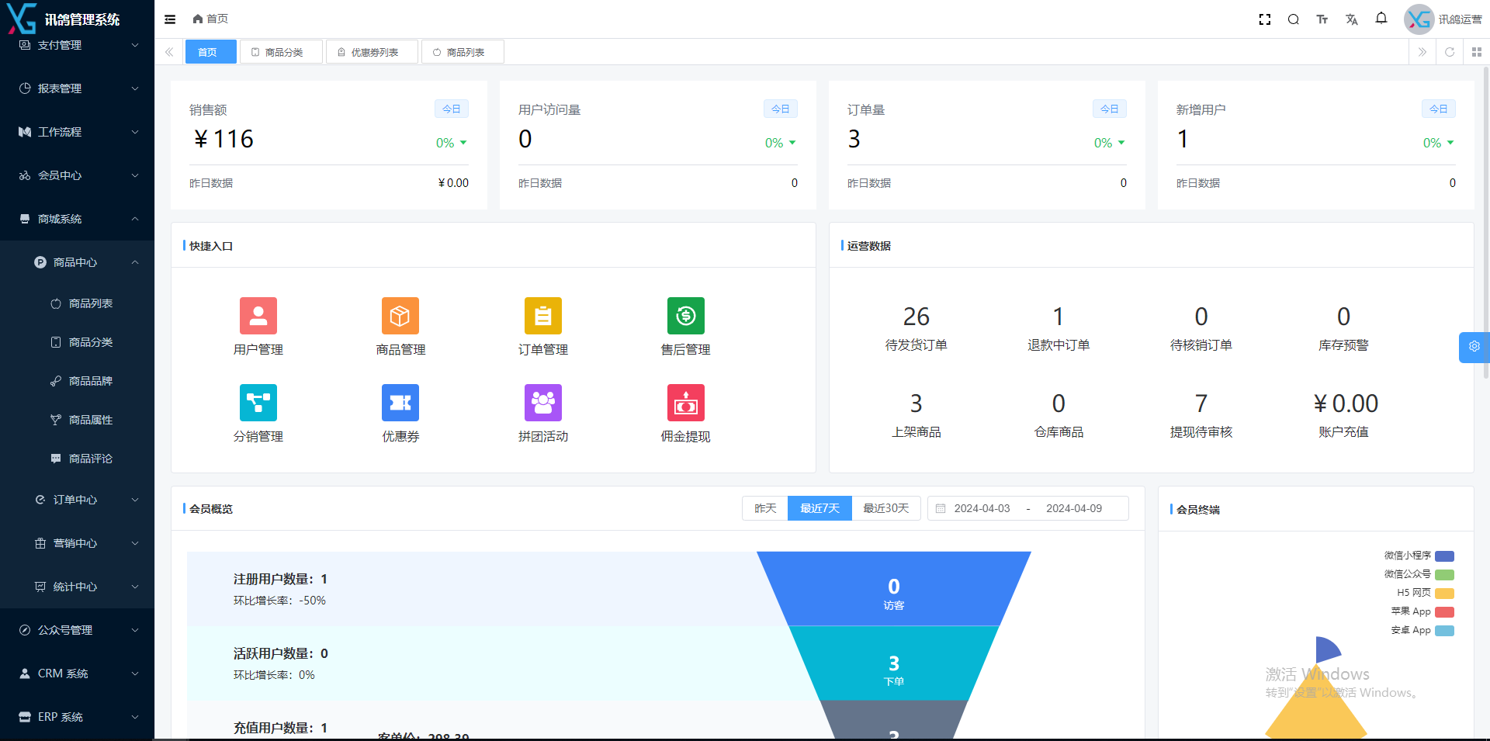The width and height of the screenshot is (1490, 741).
Task: Open the 佣金提现 quick entry icon
Action: 686,403
